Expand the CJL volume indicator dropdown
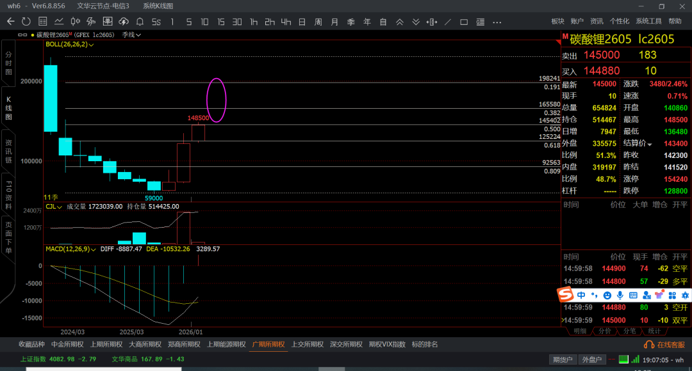Image resolution: width=692 pixels, height=371 pixels. (x=54, y=207)
